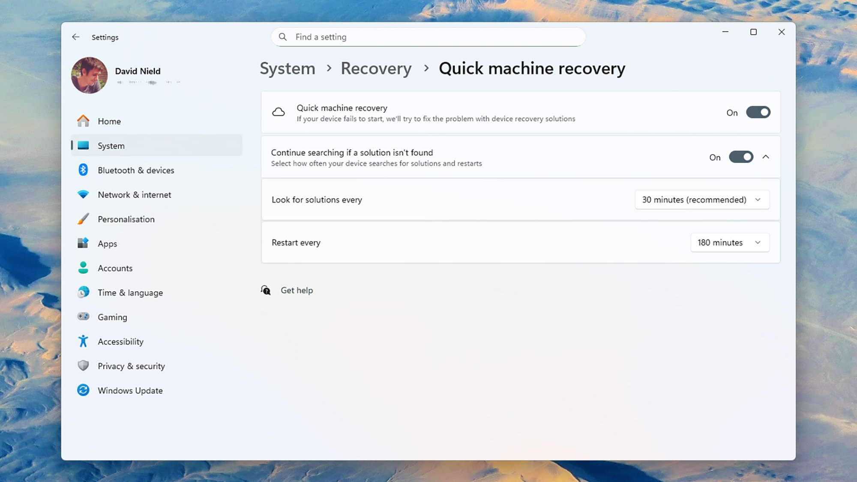Close the Settings window
This screenshot has height=482, width=857.
coord(782,32)
